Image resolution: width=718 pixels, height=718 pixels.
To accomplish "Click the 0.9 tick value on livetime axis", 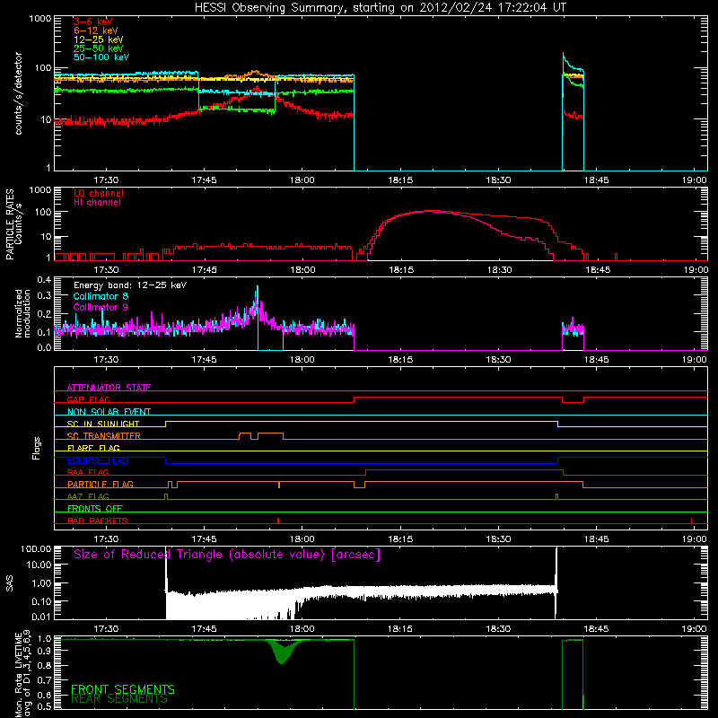I will pos(44,650).
